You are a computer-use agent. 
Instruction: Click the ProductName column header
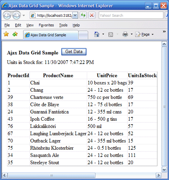coord(58,75)
